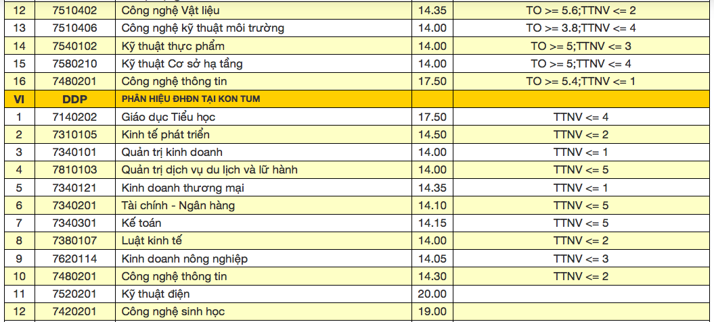
Task: Select the 'Kỹ thuật Cơ sở hạ tầng' cell
Action: click(x=181, y=63)
